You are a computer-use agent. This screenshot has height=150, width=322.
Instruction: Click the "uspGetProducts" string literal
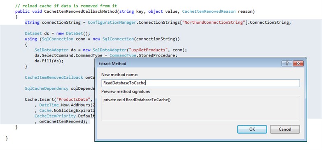(149, 50)
